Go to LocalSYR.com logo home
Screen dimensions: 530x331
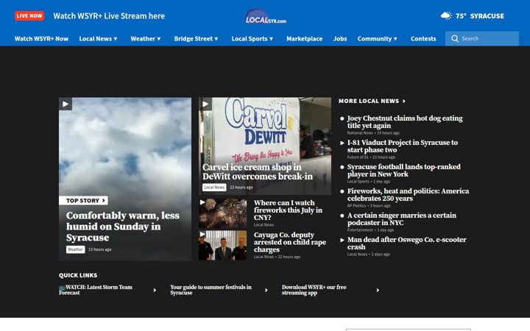pyautogui.click(x=266, y=16)
